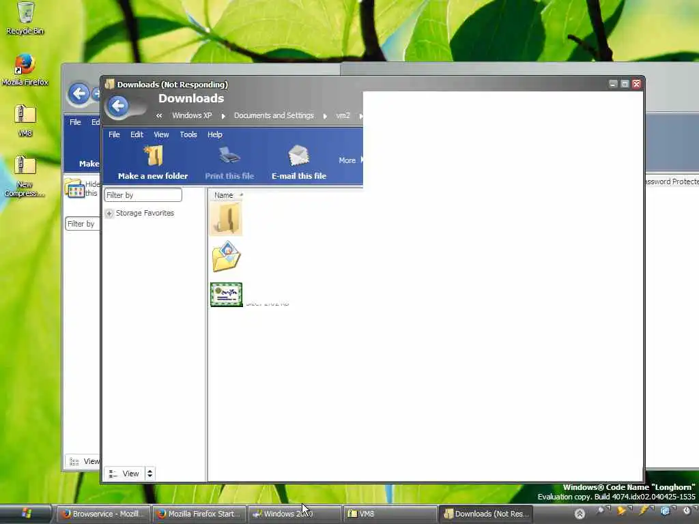
Task: Open File menu in background window
Action: click(75, 122)
